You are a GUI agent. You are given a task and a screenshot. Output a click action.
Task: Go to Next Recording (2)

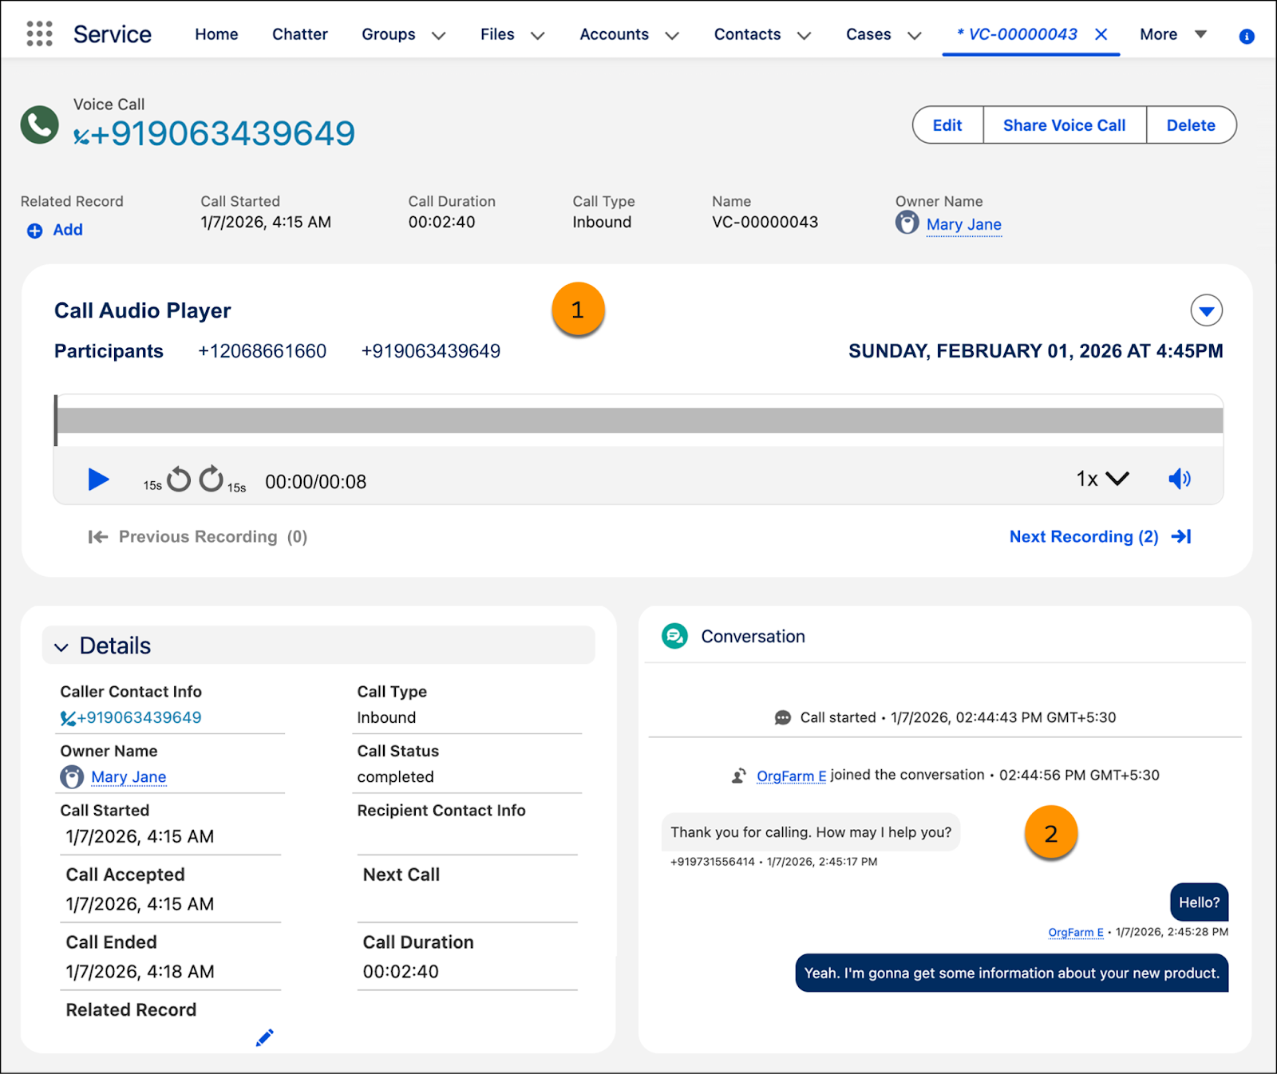point(1084,537)
